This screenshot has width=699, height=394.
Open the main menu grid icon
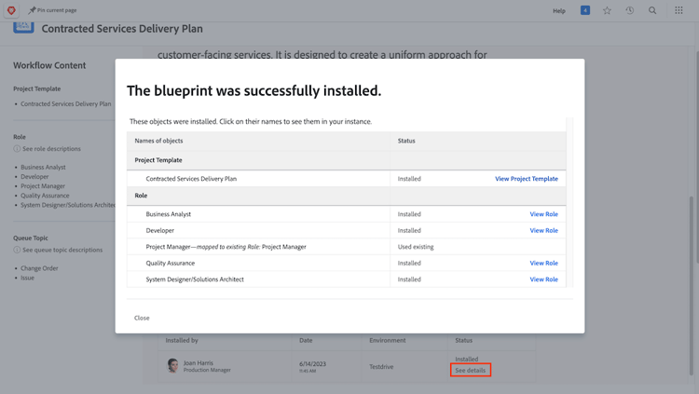[x=678, y=10]
